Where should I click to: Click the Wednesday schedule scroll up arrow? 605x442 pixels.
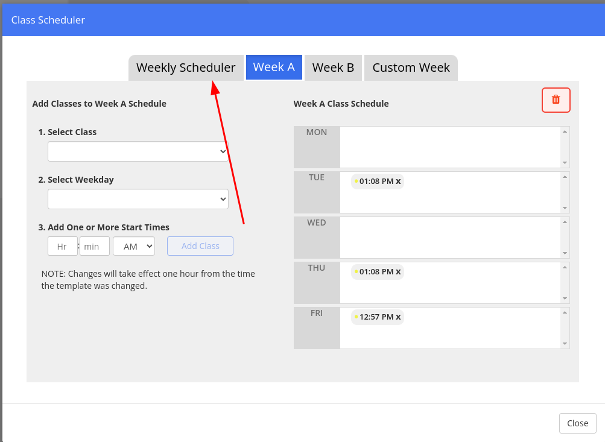pos(565,222)
